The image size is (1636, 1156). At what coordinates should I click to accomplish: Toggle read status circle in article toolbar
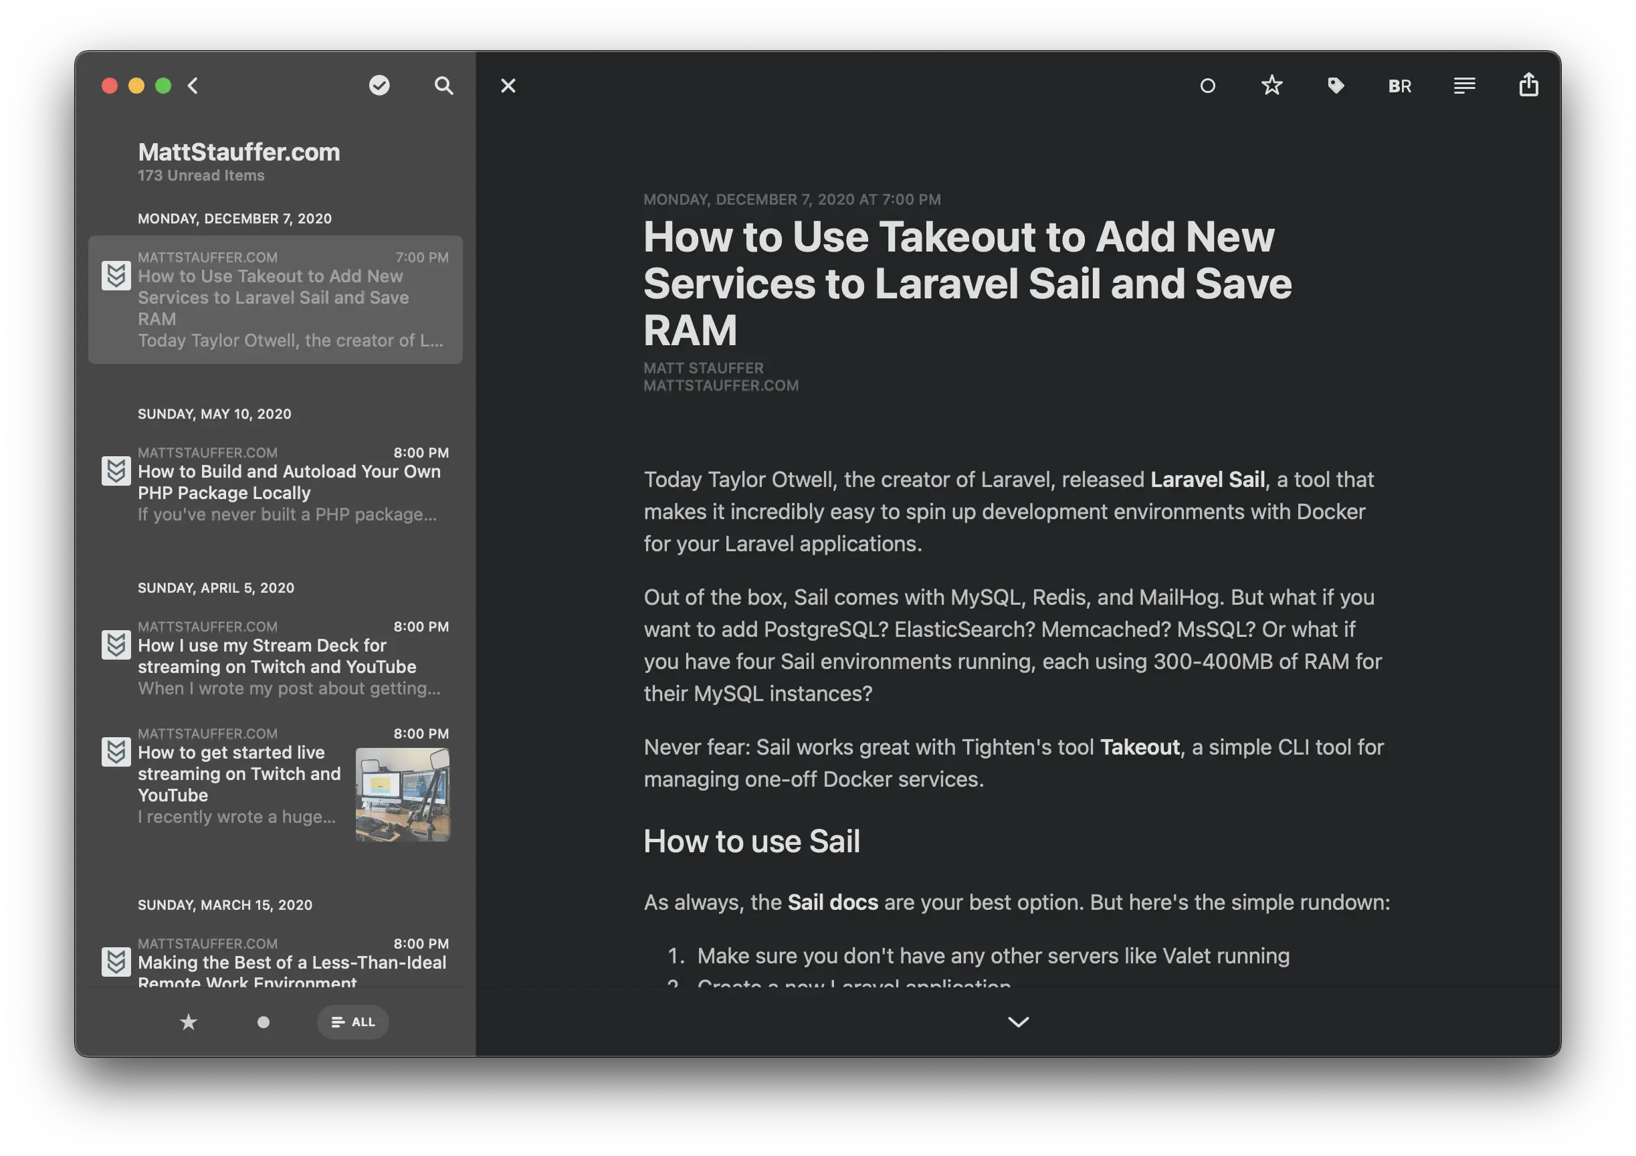(1208, 86)
